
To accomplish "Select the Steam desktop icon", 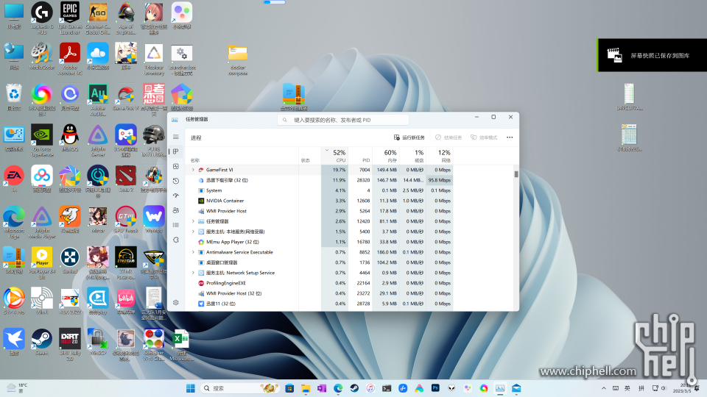I will click(42, 342).
